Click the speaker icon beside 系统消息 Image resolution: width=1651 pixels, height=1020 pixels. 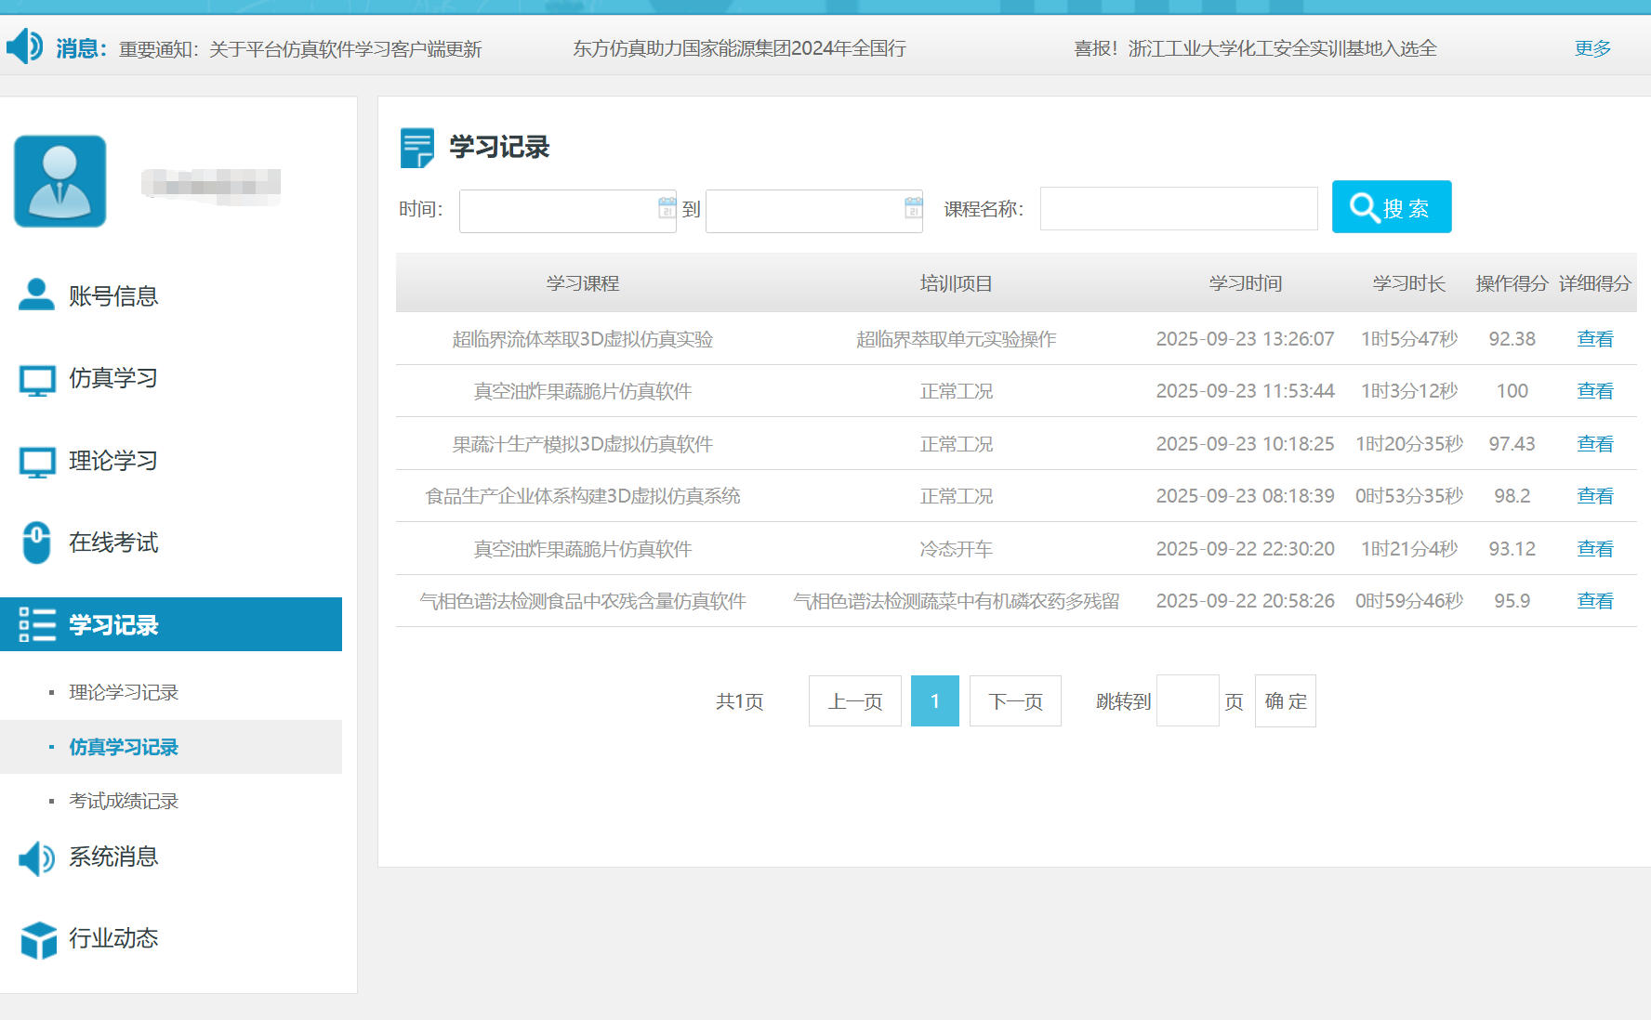pyautogui.click(x=37, y=857)
